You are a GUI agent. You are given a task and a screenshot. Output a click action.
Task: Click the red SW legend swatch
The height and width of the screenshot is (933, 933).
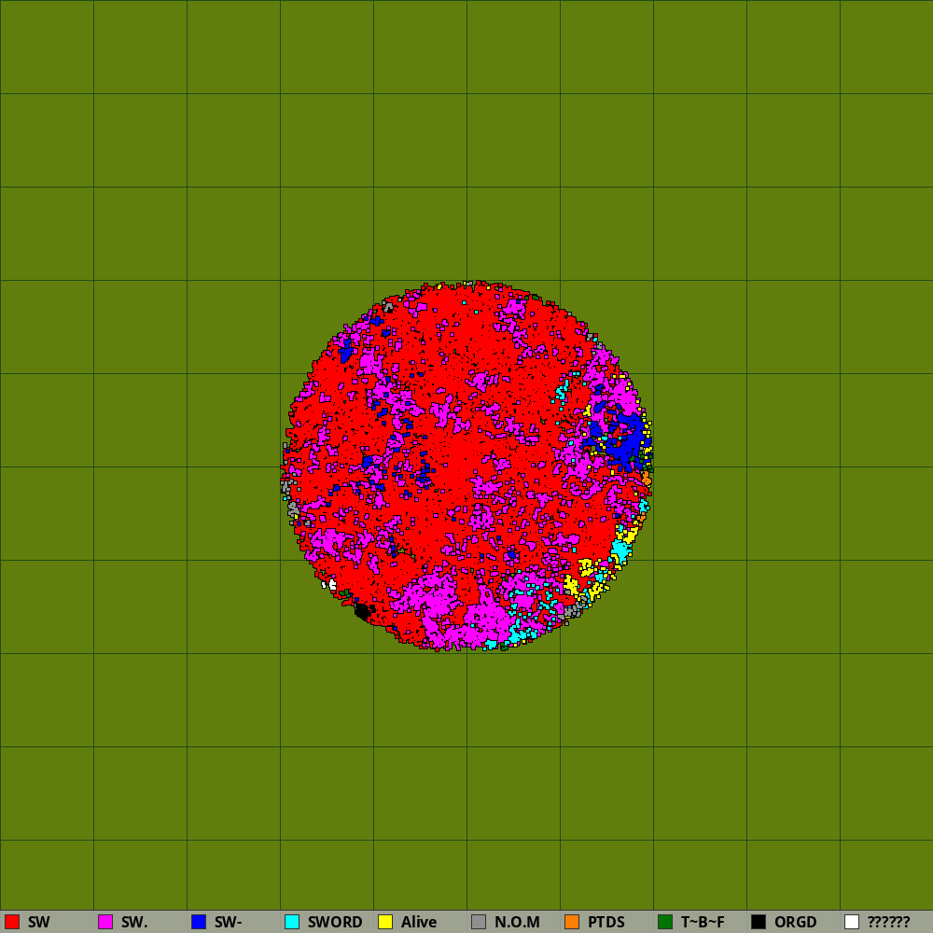(x=12, y=922)
